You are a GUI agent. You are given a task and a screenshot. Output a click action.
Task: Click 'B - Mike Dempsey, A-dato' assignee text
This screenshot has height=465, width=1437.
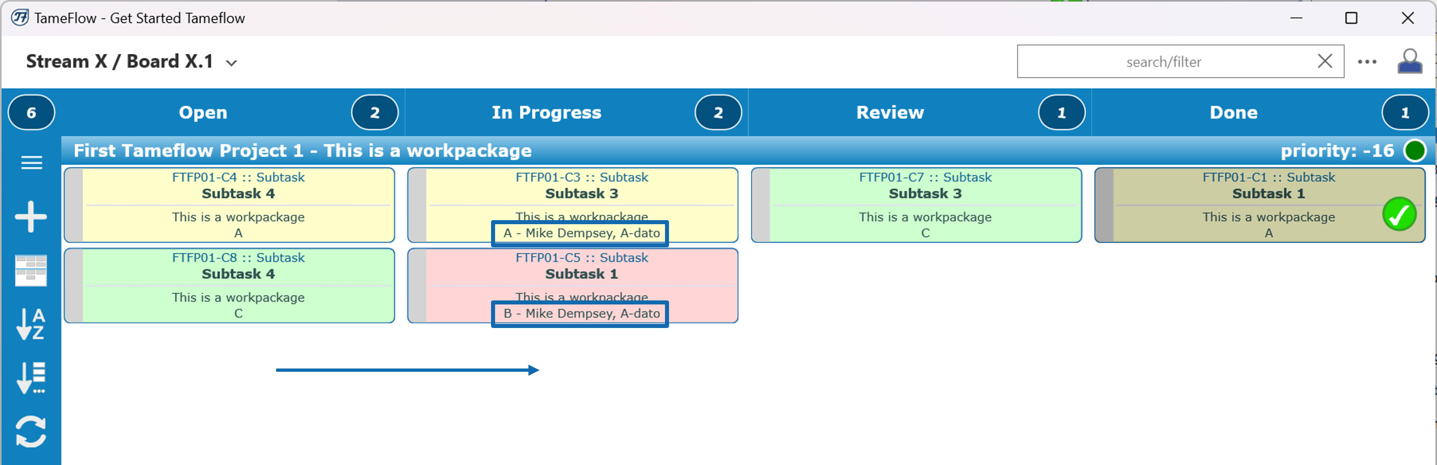point(582,313)
